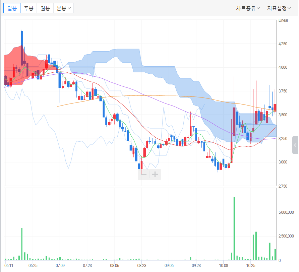This screenshot has height=272, width=299.
Task: Click the 08.06 date label
Action: coord(115,266)
